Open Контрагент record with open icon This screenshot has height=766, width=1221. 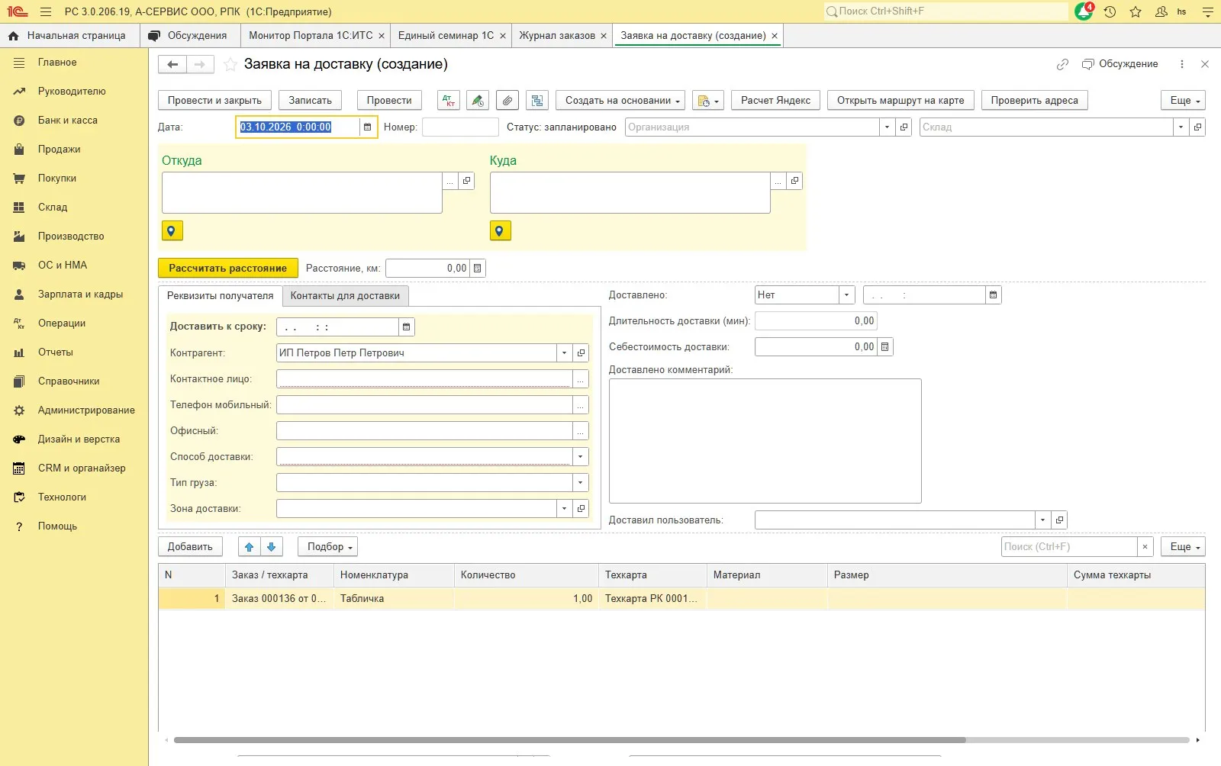[x=582, y=353]
